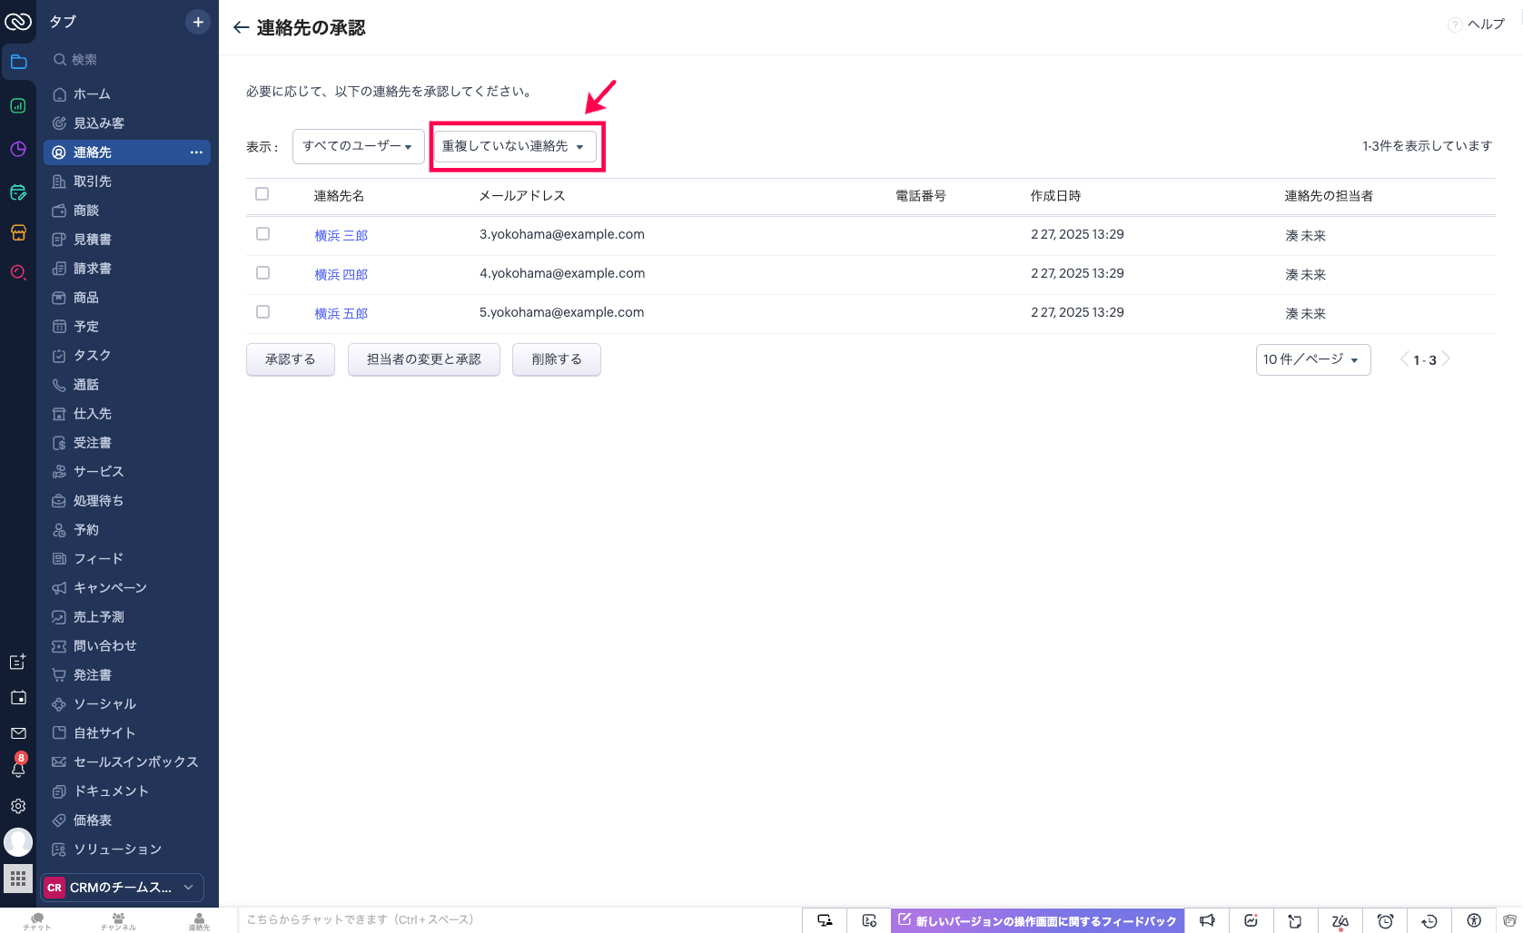The image size is (1523, 933).
Task: Open the すべてのユーザー dropdown
Action: (x=358, y=146)
